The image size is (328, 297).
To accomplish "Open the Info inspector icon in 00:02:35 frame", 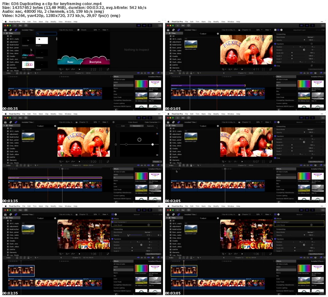I will pyautogui.click(x=116, y=215).
